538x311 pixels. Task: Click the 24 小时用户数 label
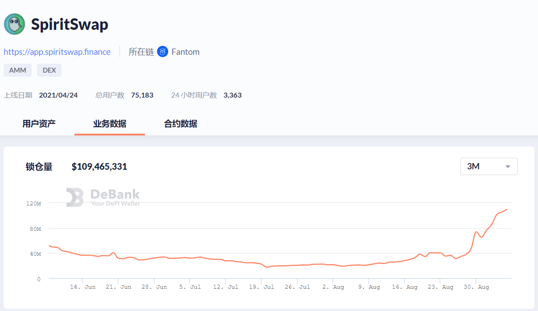click(x=194, y=95)
